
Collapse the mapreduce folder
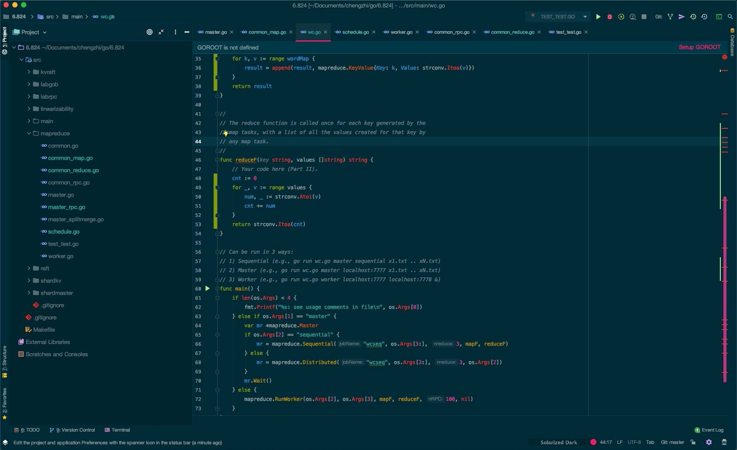pyautogui.click(x=29, y=133)
